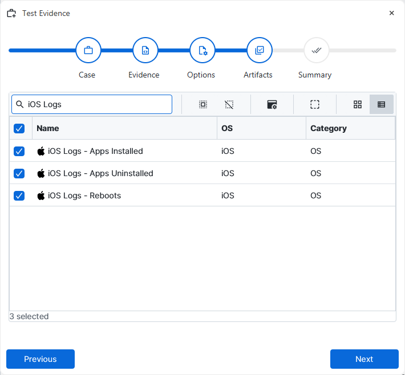The width and height of the screenshot is (405, 375).
Task: Switch to list view
Action: 382,104
